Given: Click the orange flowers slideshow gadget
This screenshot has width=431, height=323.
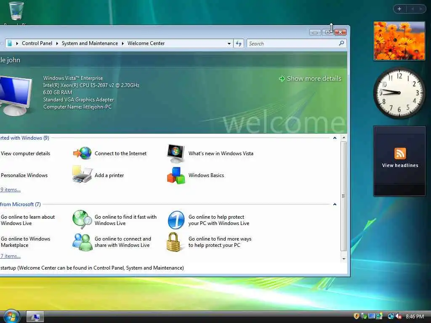Looking at the screenshot, I should [399, 41].
